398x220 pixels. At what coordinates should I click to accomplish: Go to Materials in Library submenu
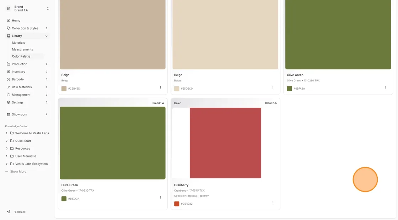point(18,43)
